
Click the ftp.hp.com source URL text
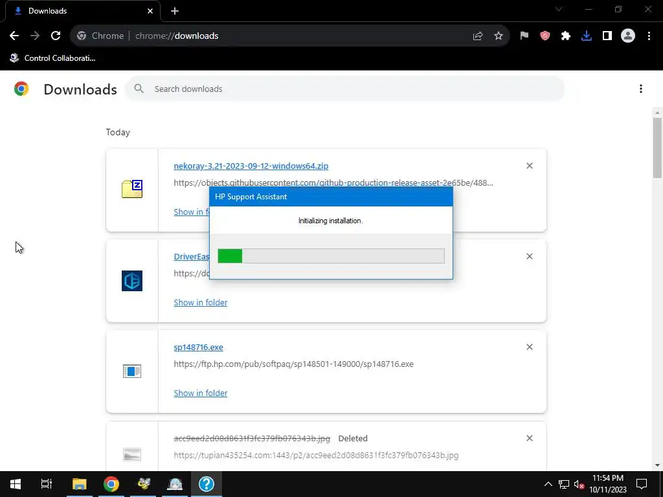(x=293, y=364)
